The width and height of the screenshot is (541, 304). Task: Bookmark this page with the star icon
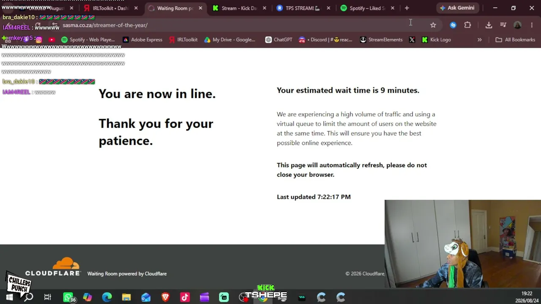(433, 25)
